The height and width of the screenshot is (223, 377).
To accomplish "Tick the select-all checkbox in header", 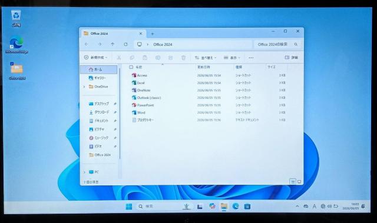I will pyautogui.click(x=131, y=67).
